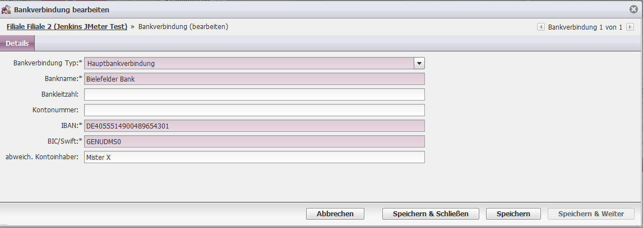Click the Kontoinhaber field with Mister X
This screenshot has height=228, width=643.
click(x=255, y=157)
